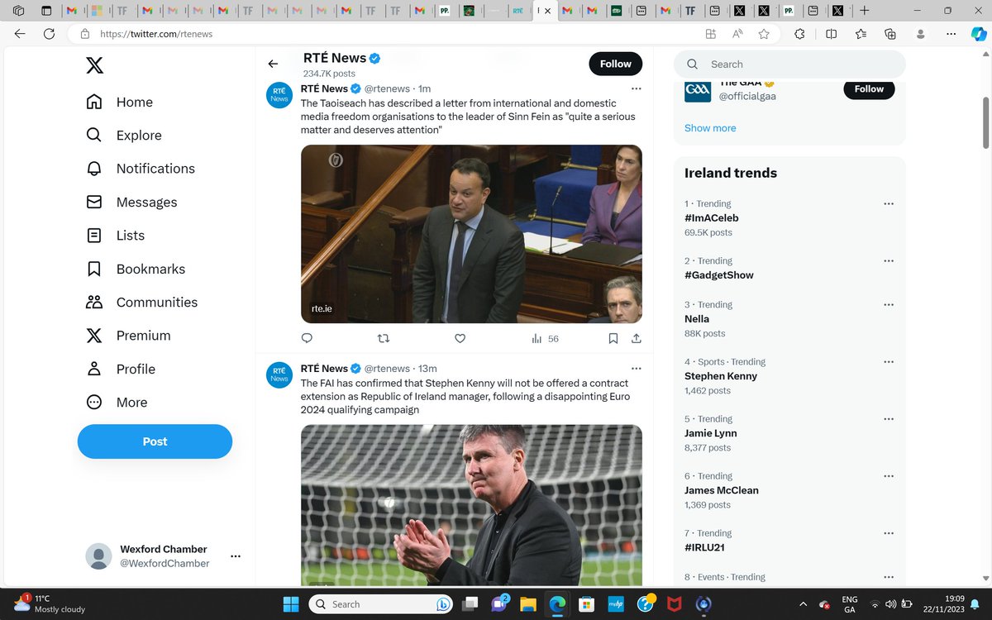Open the #ImACeleb trend
992x620 pixels.
pyautogui.click(x=712, y=218)
